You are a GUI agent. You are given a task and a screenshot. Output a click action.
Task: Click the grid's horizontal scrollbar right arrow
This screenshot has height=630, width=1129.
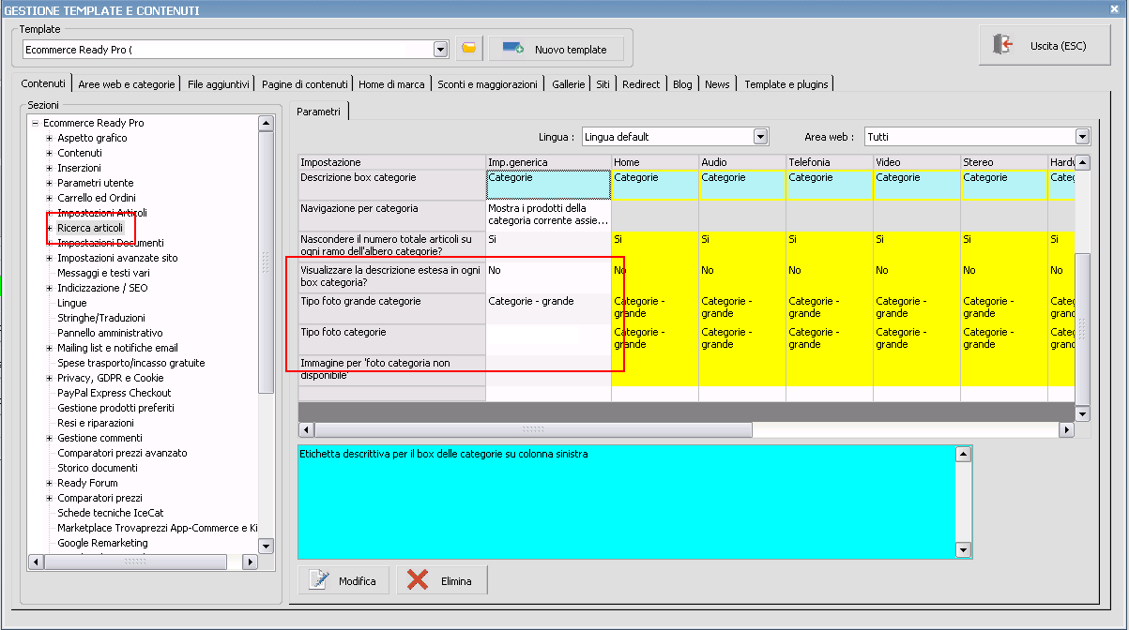click(1065, 429)
